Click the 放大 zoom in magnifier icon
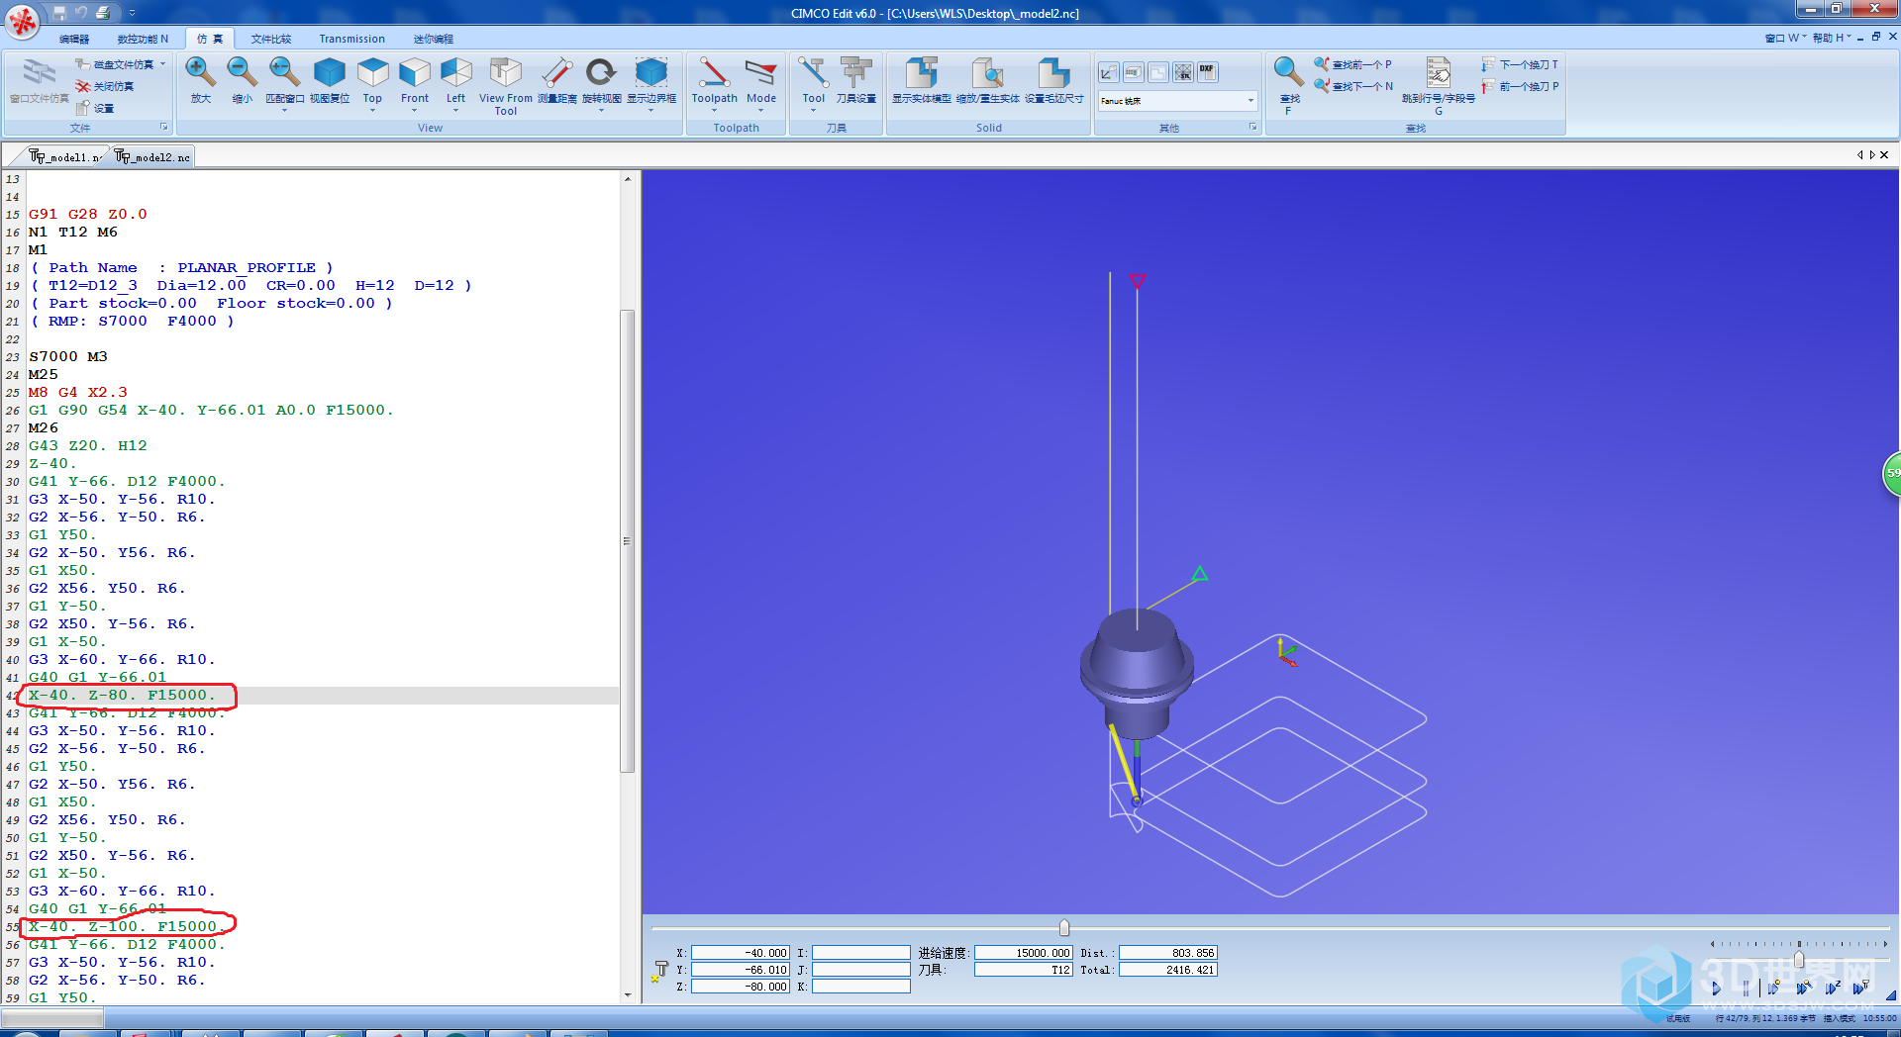Viewport: 1901px width, 1037px height. [201, 73]
